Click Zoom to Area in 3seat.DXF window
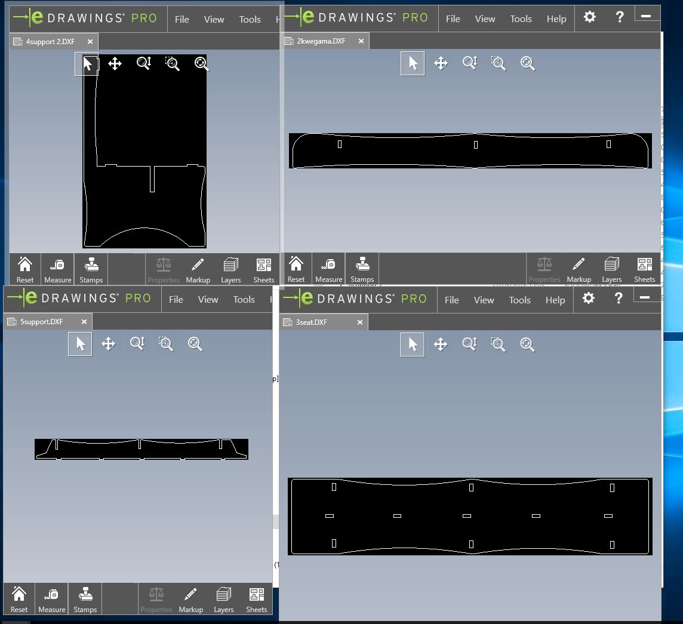683x624 pixels. (498, 345)
